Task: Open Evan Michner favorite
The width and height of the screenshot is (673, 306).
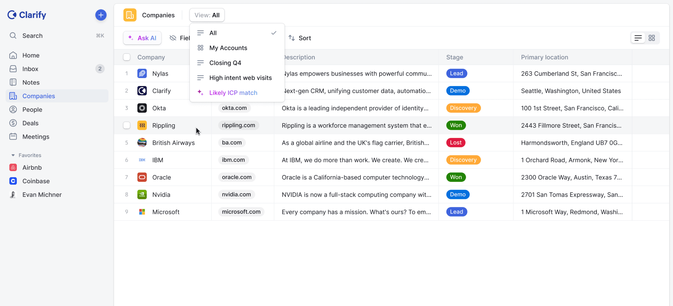Action: [x=57, y=195]
